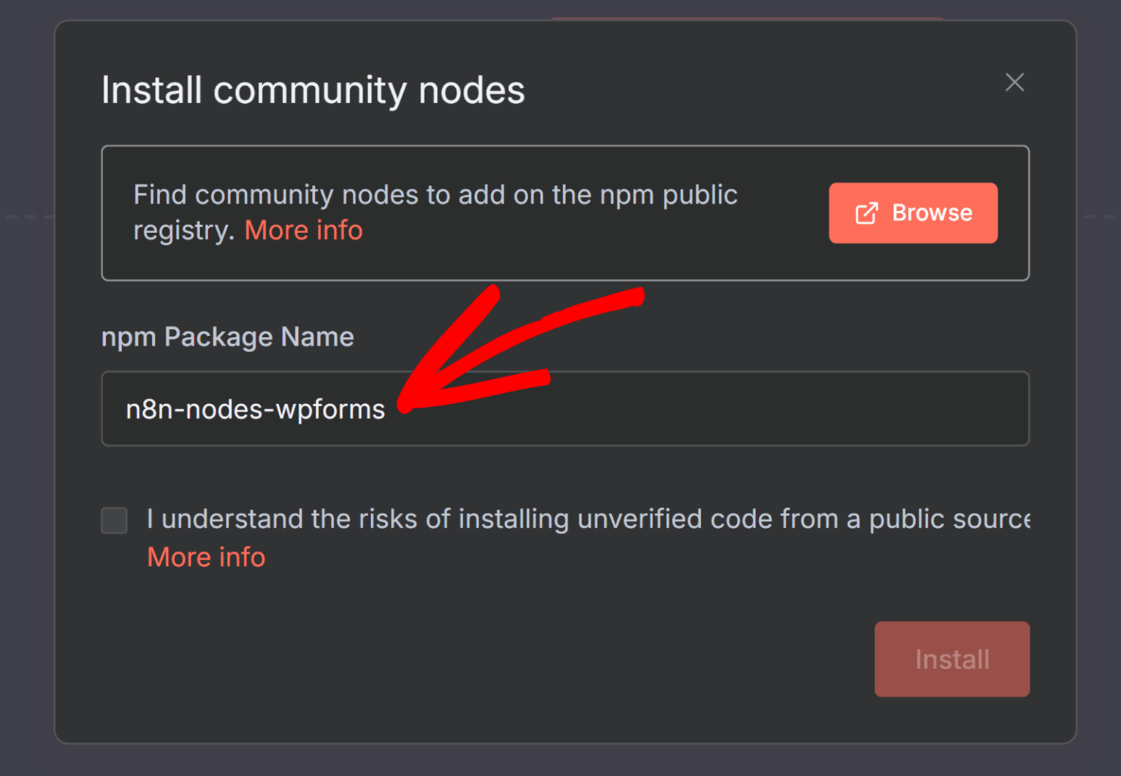
Task: Click the npm registry description text panel
Action: [x=435, y=212]
